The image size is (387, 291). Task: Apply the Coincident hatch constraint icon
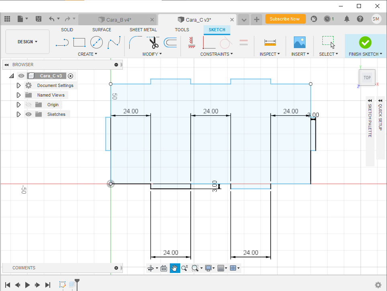pos(191,42)
